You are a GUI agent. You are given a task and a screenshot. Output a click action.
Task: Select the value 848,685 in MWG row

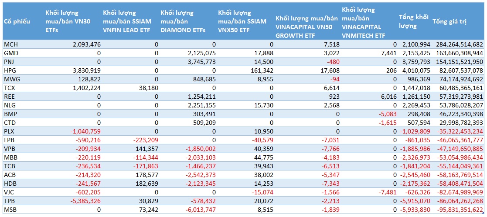(204, 79)
